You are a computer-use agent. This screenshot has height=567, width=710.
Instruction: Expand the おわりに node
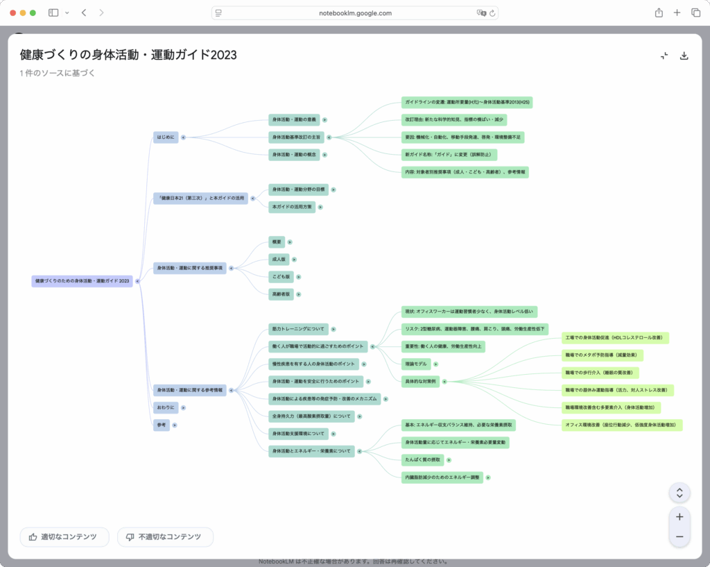(x=183, y=407)
